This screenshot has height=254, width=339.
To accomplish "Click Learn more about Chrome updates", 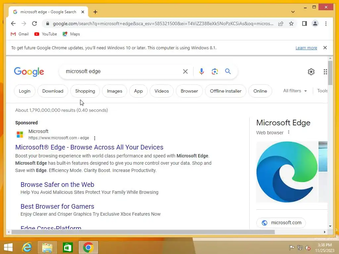I will point(306,48).
